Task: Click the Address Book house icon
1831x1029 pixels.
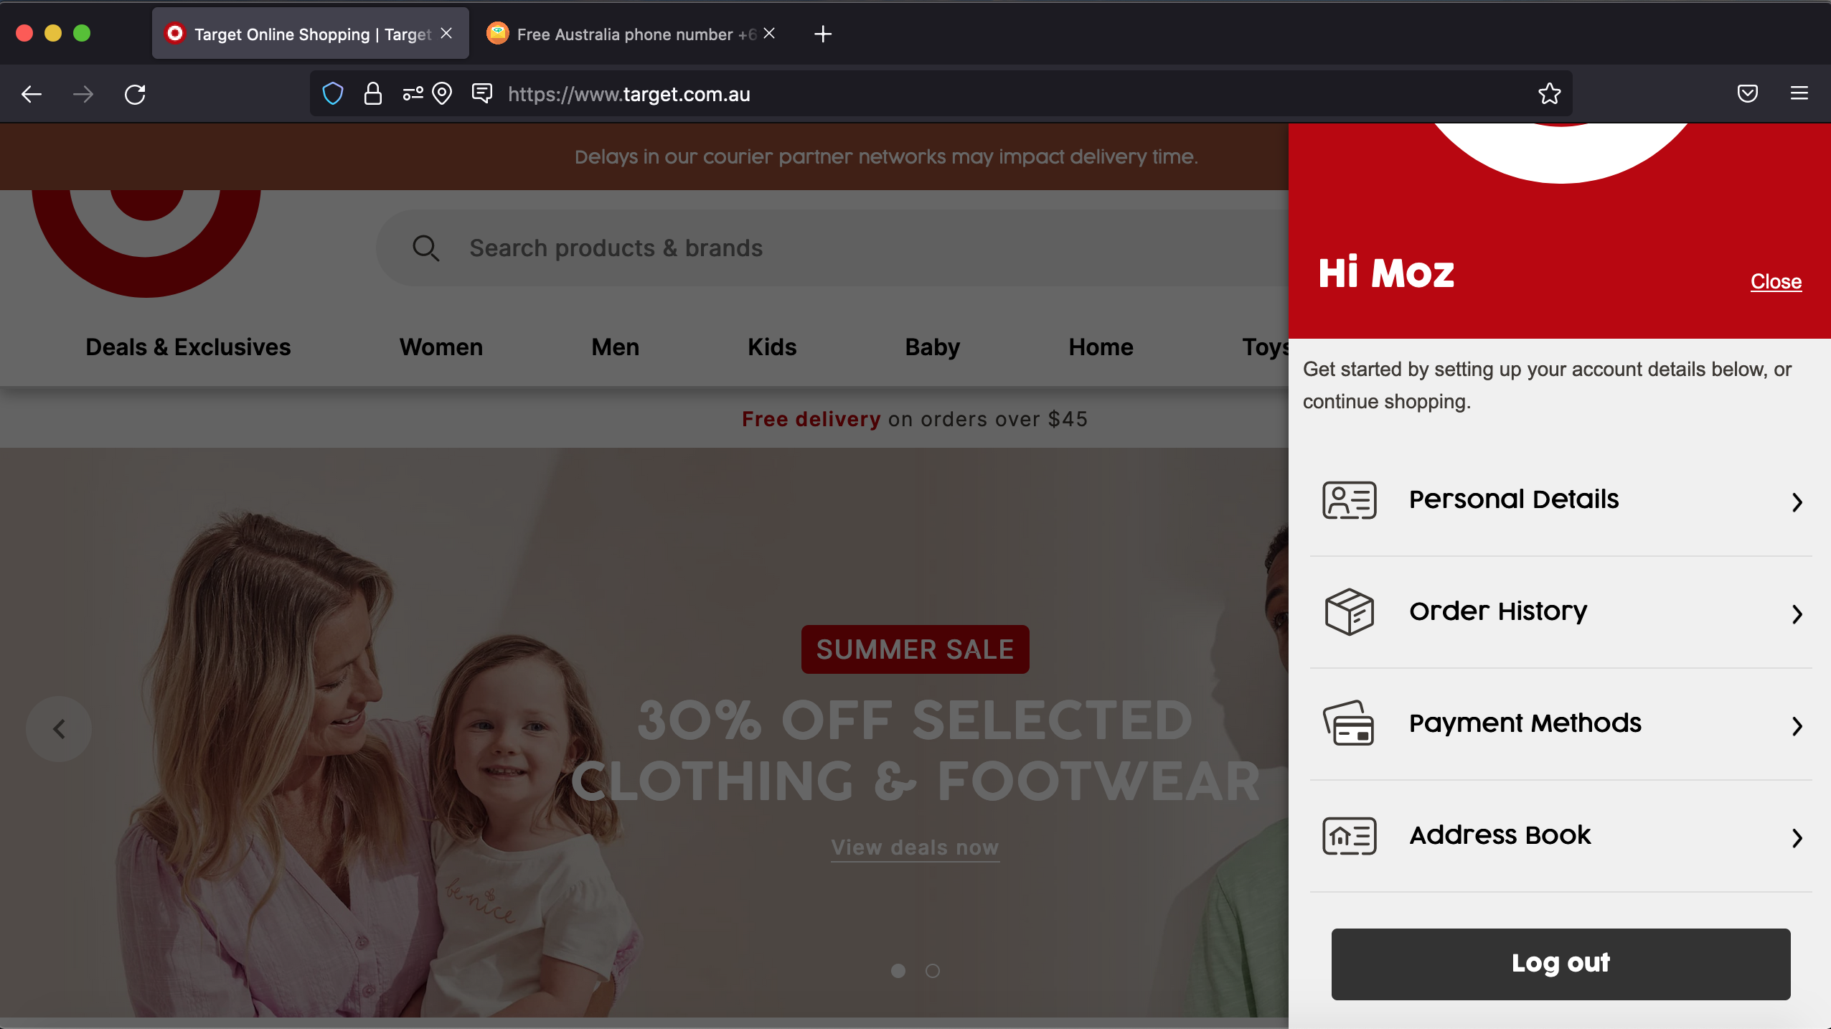Action: point(1349,836)
